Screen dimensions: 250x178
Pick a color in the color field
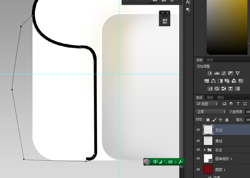click(227, 27)
